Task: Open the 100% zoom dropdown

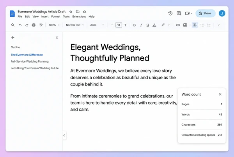Action: [54, 25]
